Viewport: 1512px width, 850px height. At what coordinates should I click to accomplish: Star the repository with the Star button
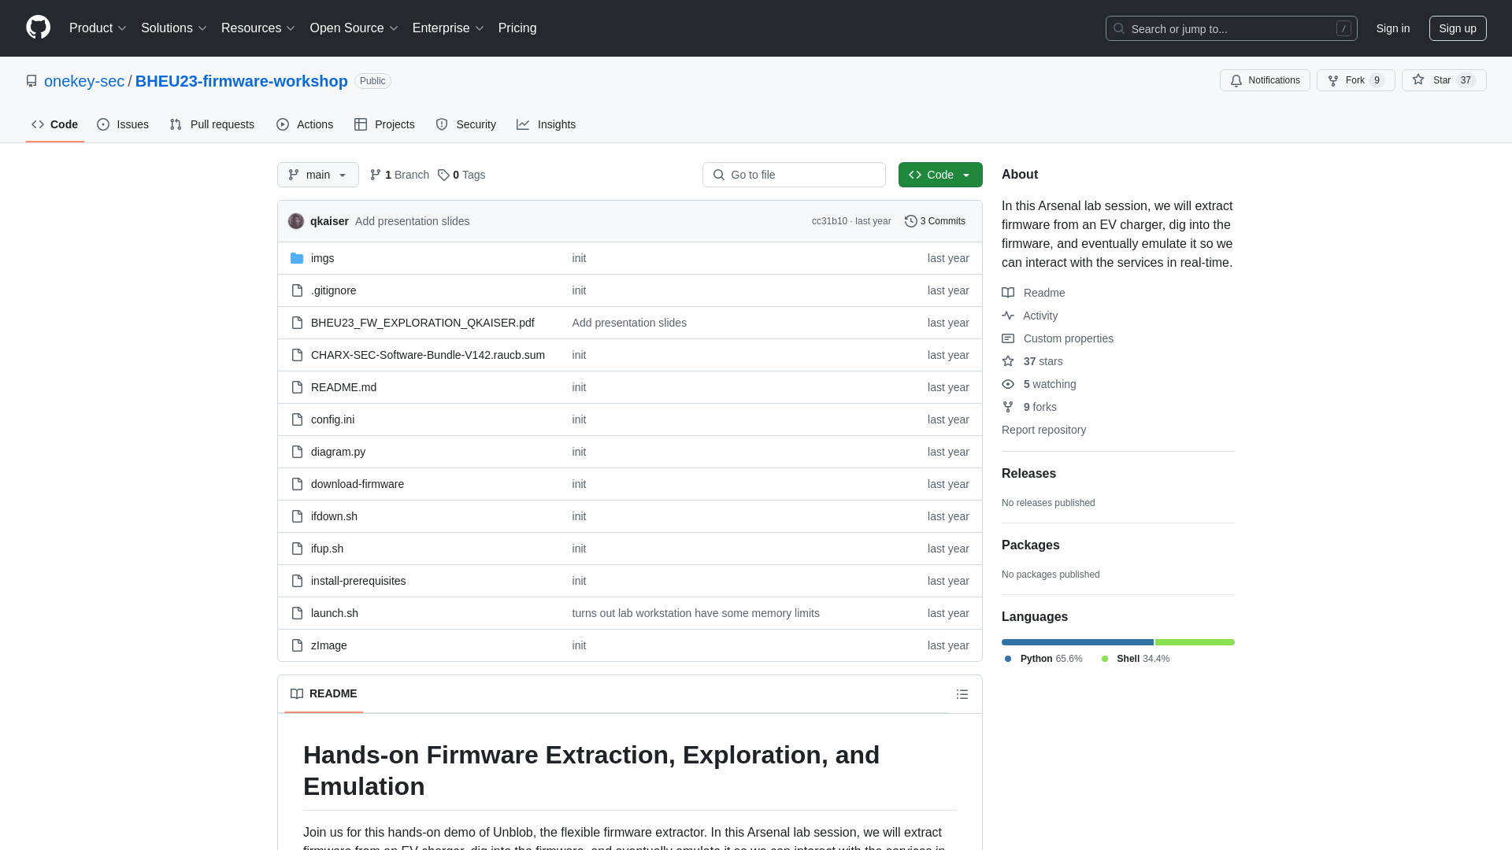1443,80
